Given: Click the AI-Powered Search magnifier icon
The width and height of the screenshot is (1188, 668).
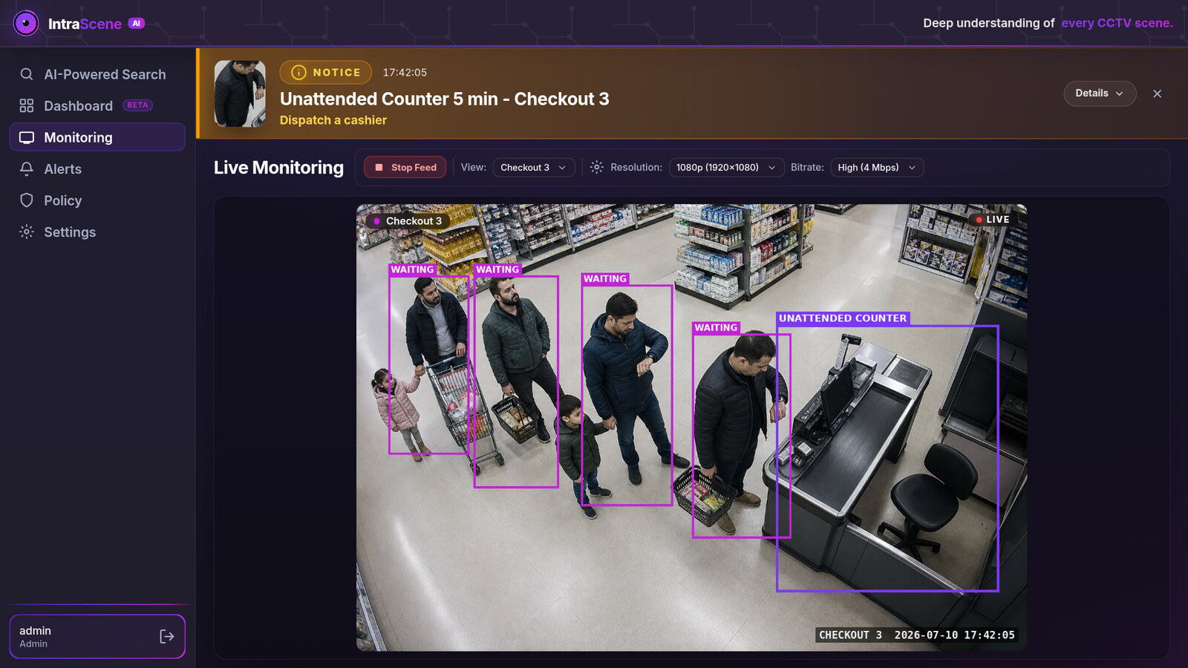Looking at the screenshot, I should pos(27,74).
